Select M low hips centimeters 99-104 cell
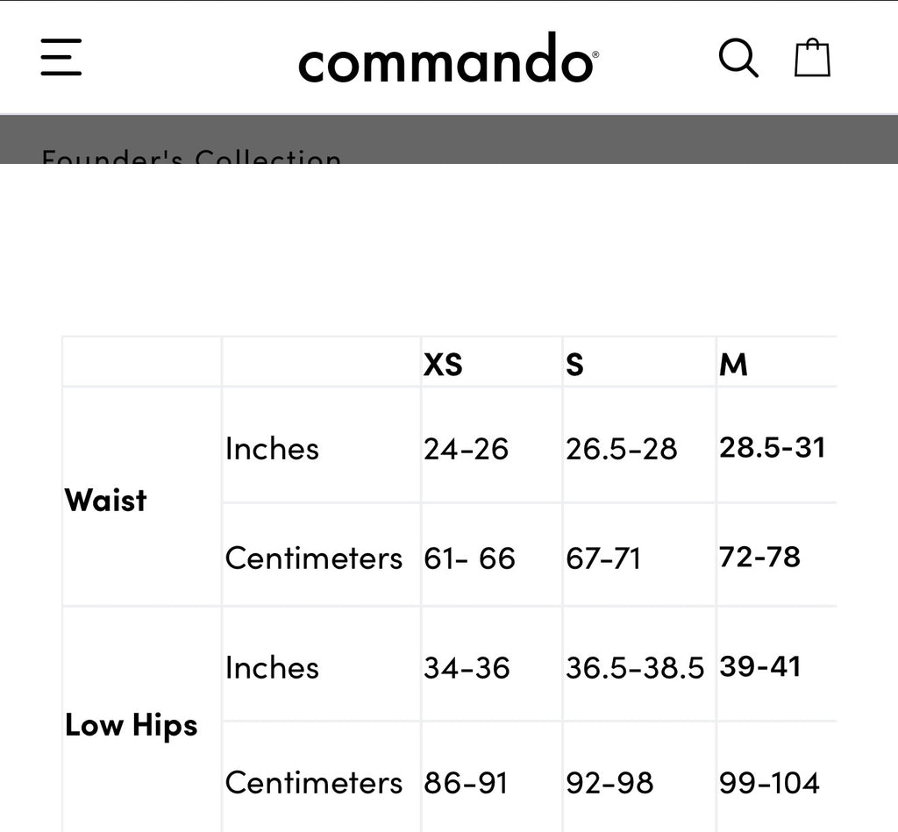 point(769,783)
